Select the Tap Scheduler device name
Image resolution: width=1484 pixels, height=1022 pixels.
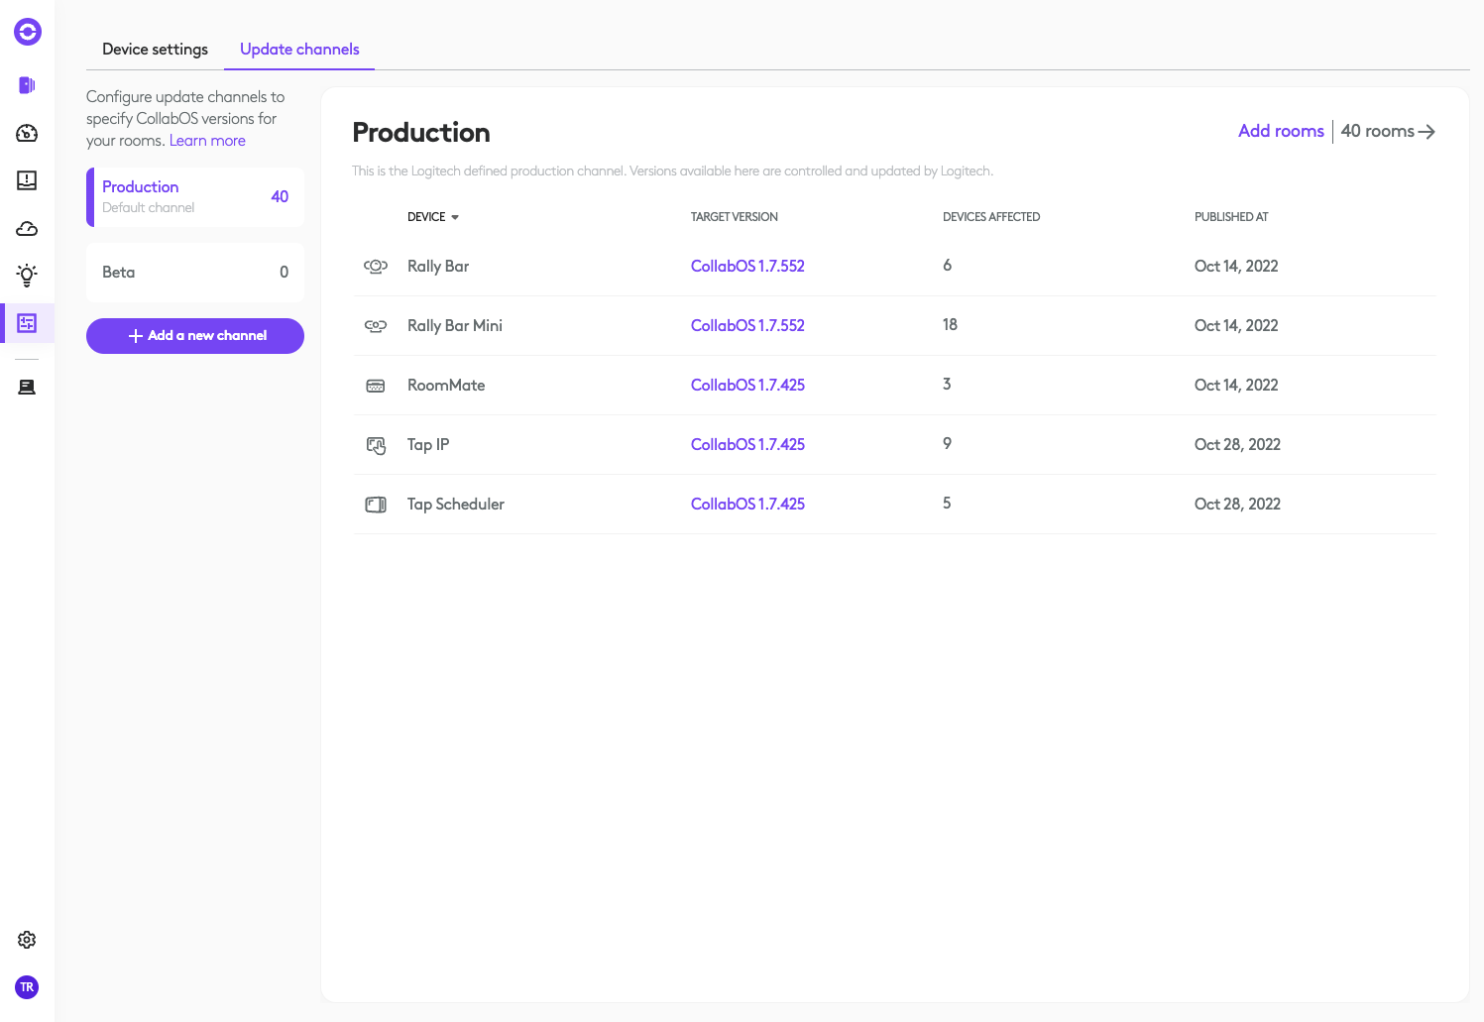pyautogui.click(x=456, y=504)
